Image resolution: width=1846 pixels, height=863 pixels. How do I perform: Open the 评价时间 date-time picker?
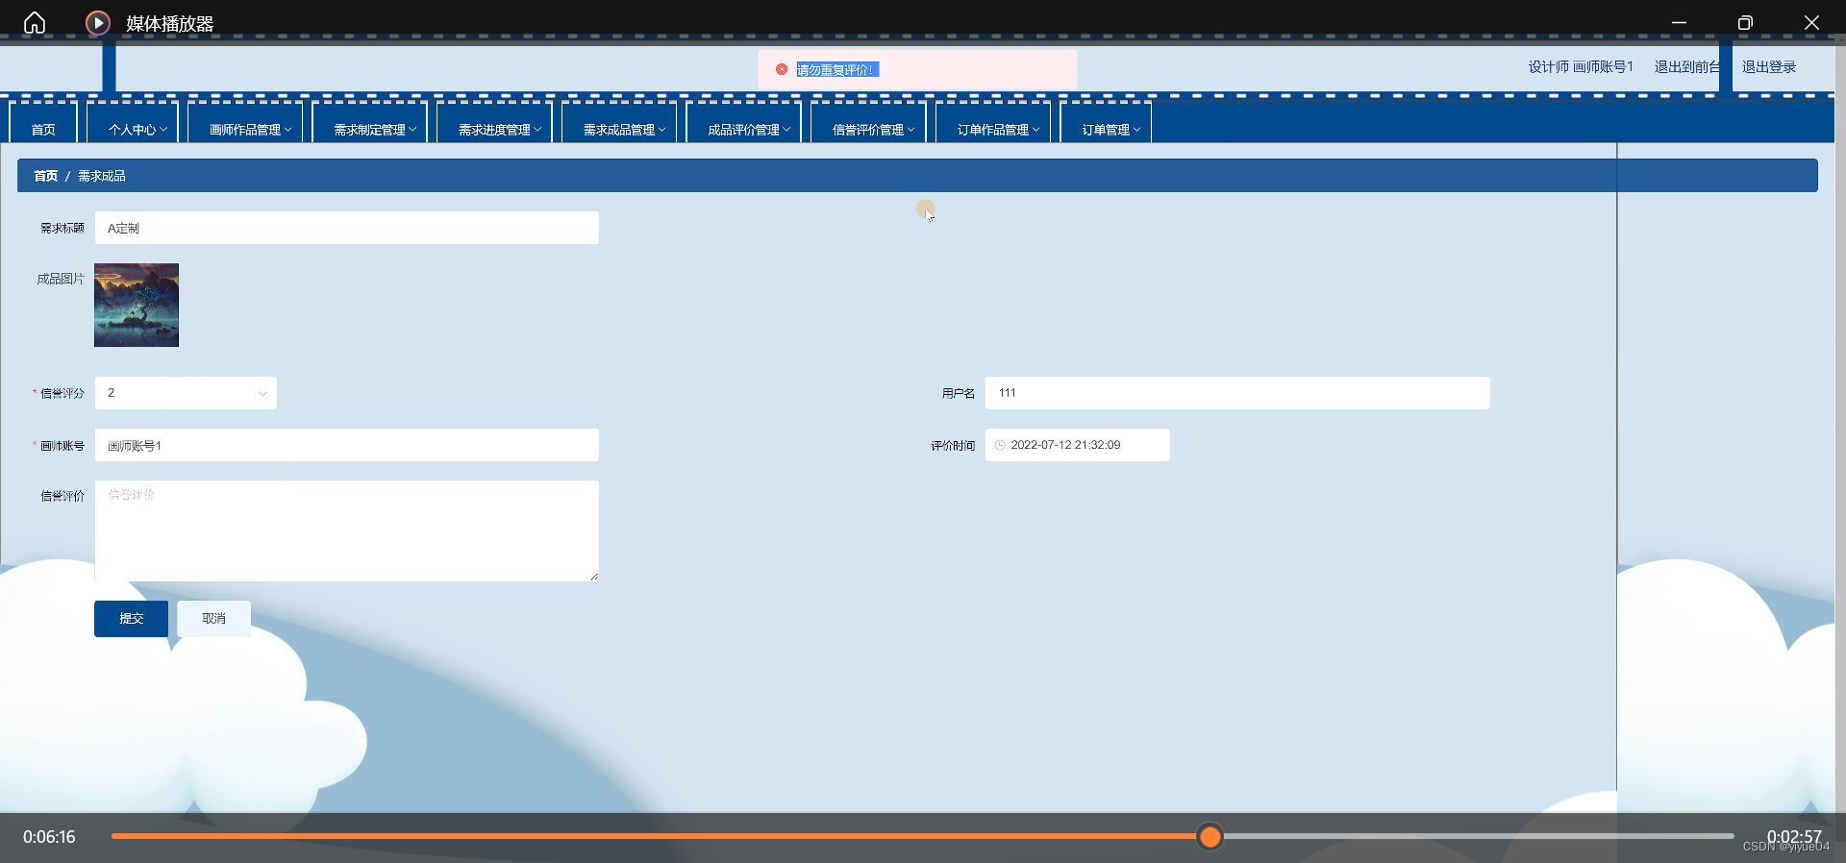[1078, 445]
